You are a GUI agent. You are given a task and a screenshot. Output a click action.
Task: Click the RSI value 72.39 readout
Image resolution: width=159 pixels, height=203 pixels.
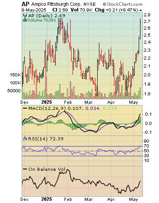click(x=57, y=139)
